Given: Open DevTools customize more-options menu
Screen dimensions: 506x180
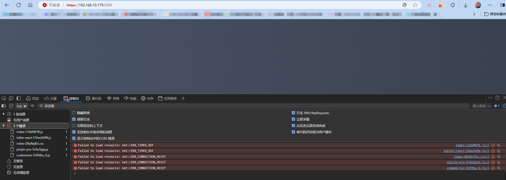Looking at the screenshot, I should [490, 98].
